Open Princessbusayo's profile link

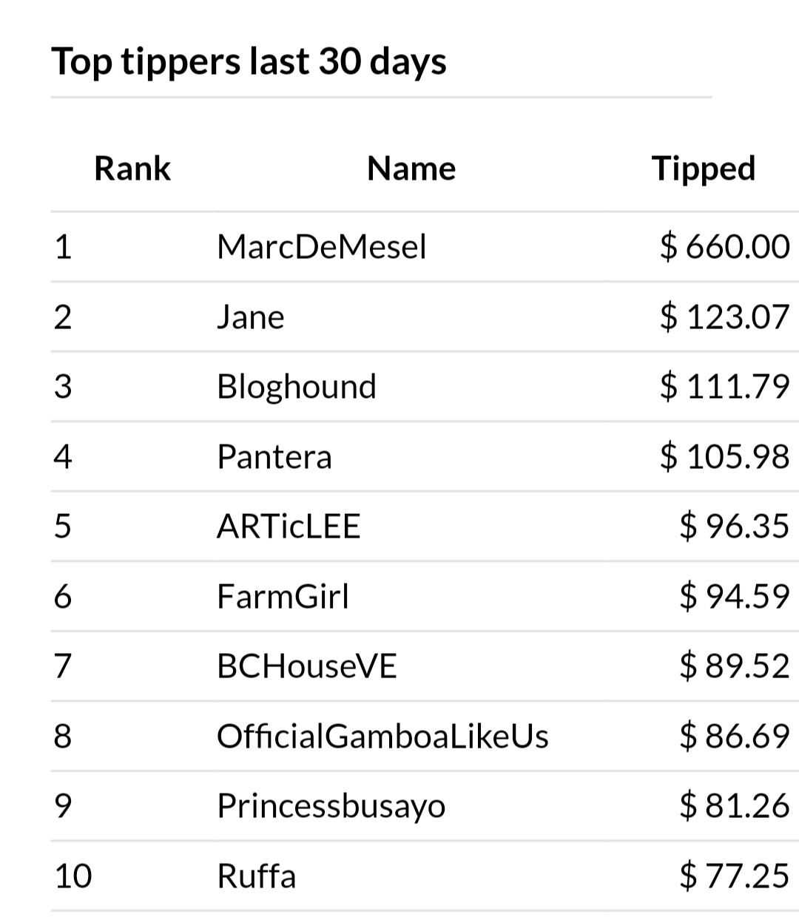[x=331, y=806]
